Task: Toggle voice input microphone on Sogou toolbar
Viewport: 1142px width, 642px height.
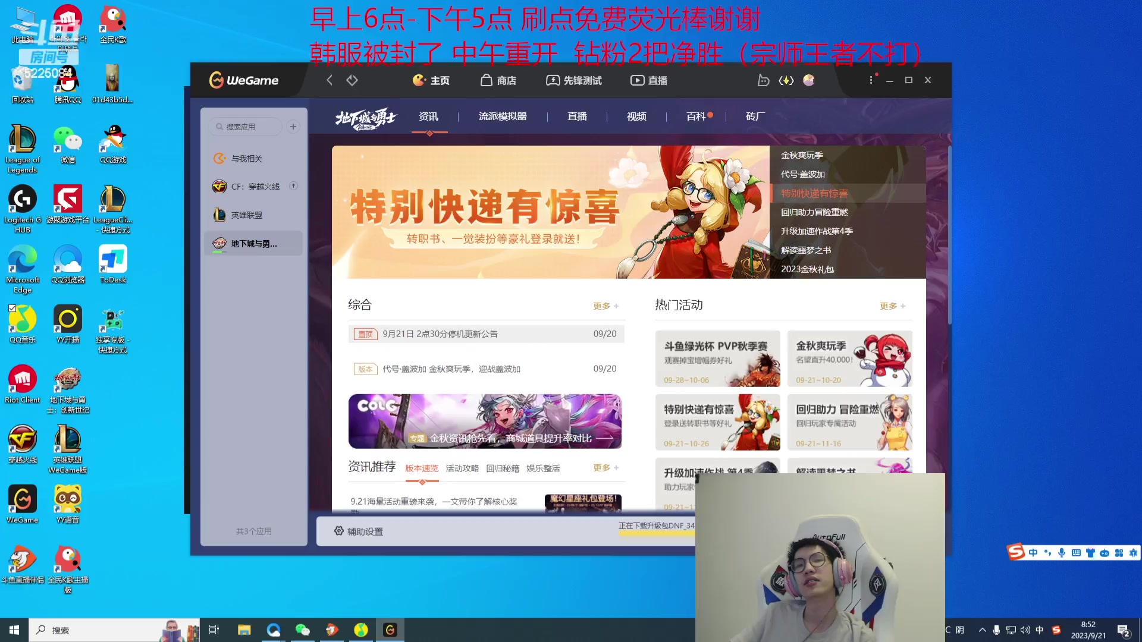Action: [x=1061, y=552]
